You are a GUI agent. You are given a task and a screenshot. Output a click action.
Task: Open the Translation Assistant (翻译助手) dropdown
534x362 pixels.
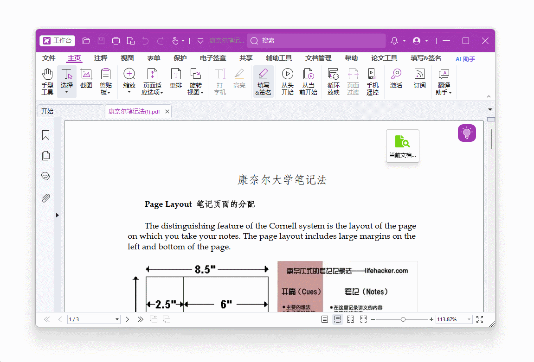[x=444, y=82]
